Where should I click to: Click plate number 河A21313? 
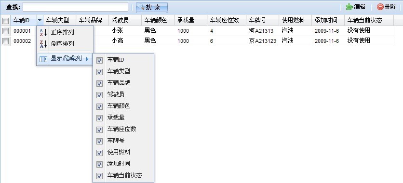[261, 31]
